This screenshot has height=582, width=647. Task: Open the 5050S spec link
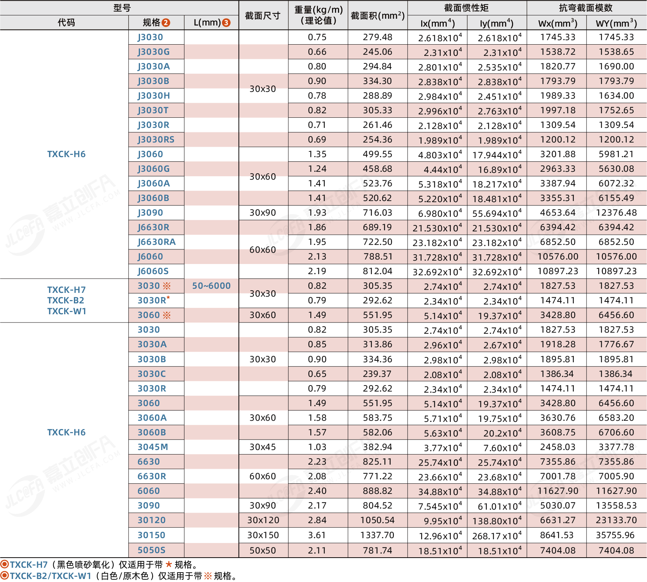[152, 550]
